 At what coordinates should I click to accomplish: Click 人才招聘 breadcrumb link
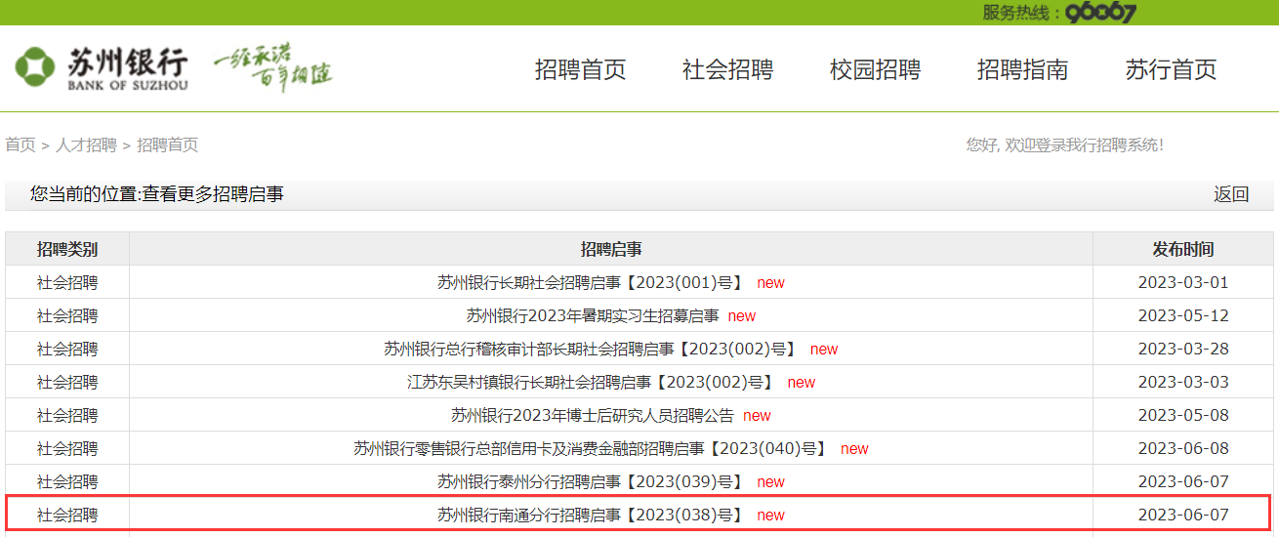click(86, 145)
